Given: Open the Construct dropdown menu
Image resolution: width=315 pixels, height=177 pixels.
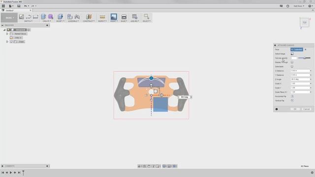Looking at the screenshot, I should [89, 21].
